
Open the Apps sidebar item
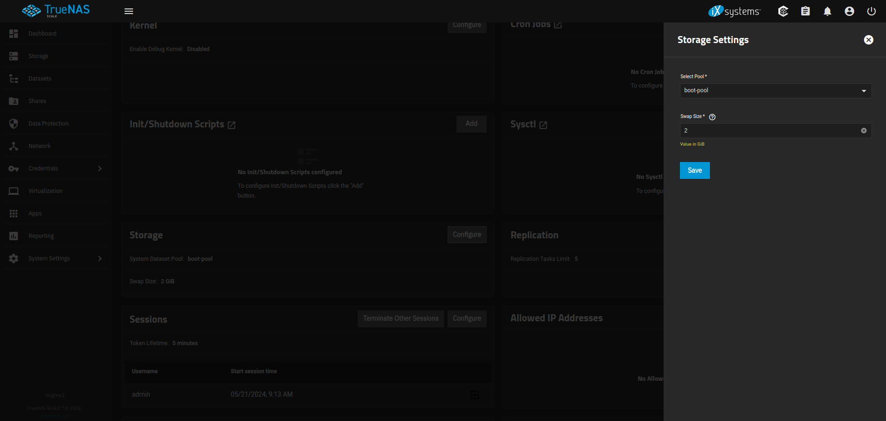(x=35, y=214)
